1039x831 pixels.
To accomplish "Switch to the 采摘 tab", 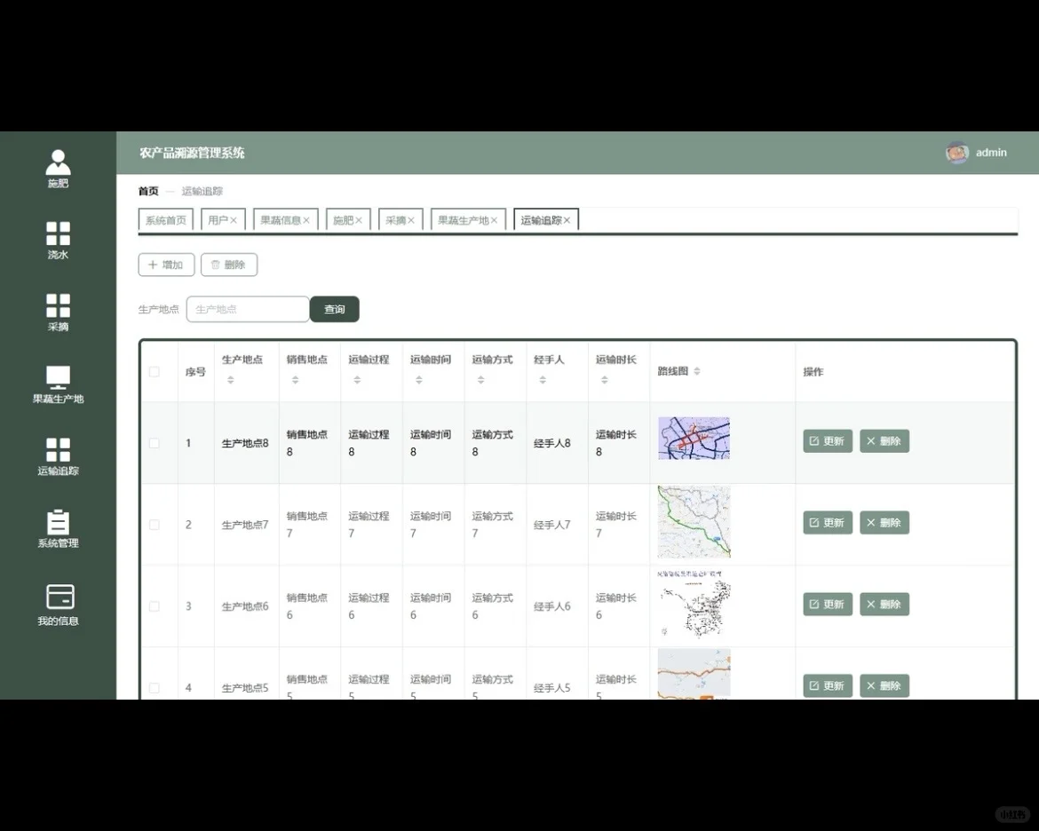I will coord(395,220).
